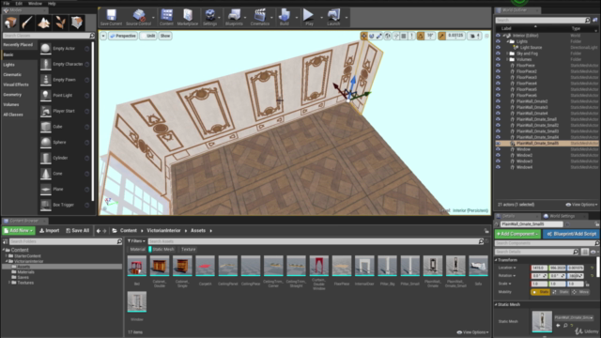Screen dimensions: 601x338
Task: Select the Geometry category in Modes panel
Action: (12, 95)
